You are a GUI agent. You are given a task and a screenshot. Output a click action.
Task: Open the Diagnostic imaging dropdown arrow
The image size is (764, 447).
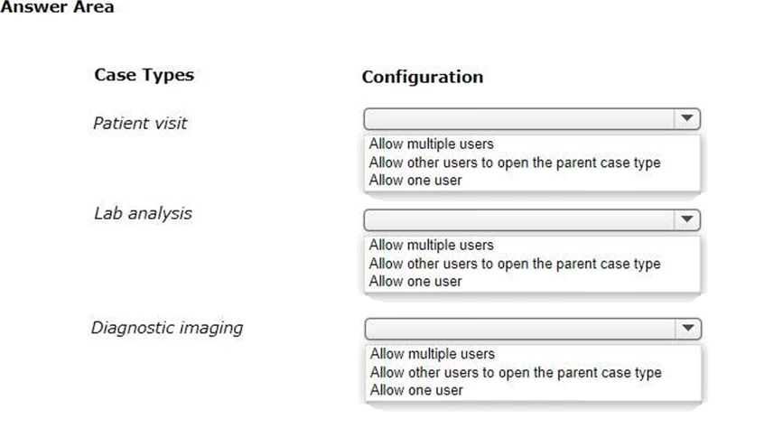(x=688, y=329)
